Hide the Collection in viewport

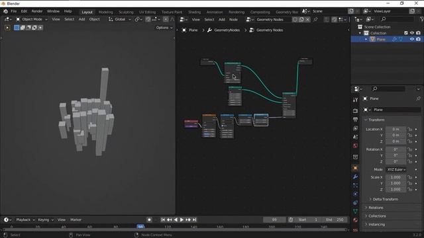click(x=412, y=33)
